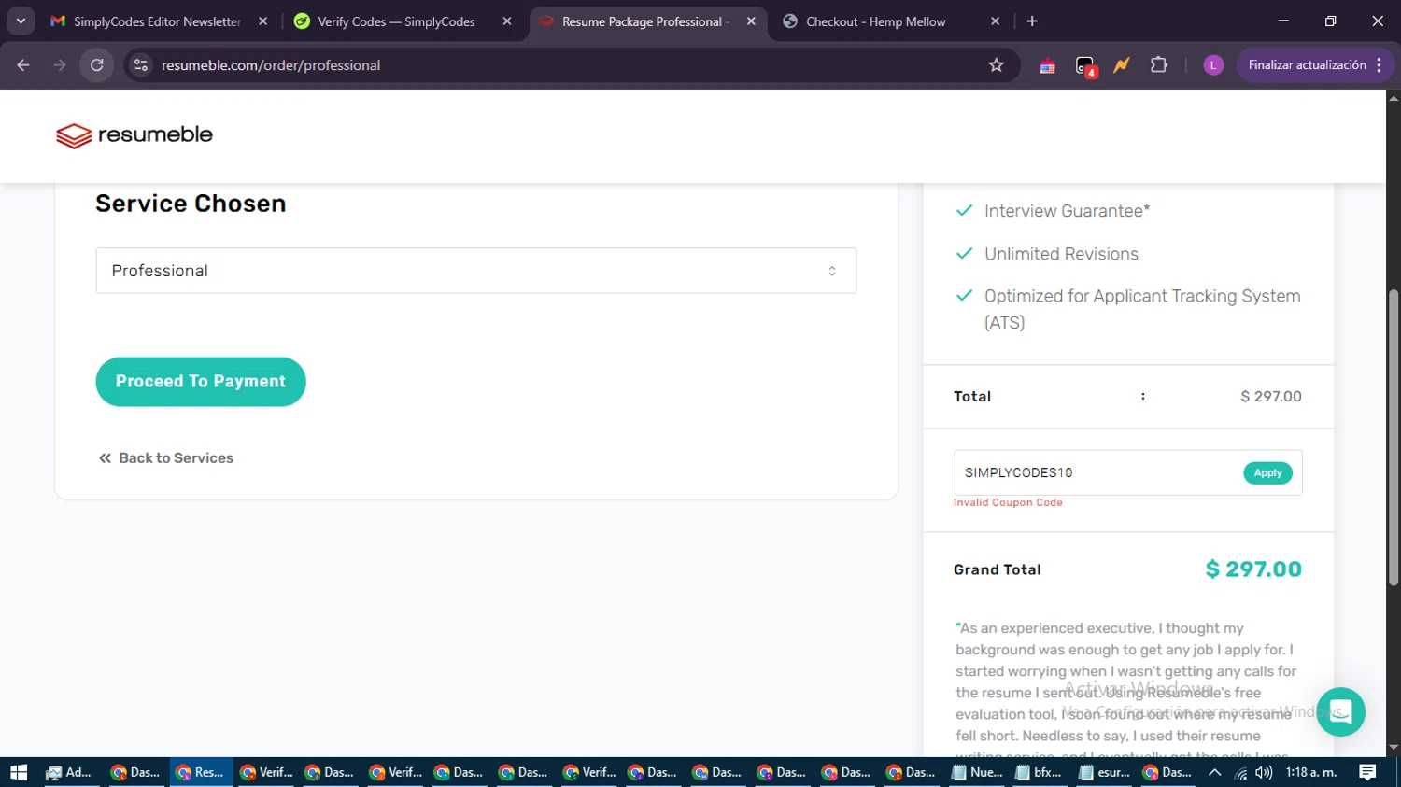Click the 'Interview Guarantee*' feature text
The image size is (1401, 787).
tap(1067, 211)
